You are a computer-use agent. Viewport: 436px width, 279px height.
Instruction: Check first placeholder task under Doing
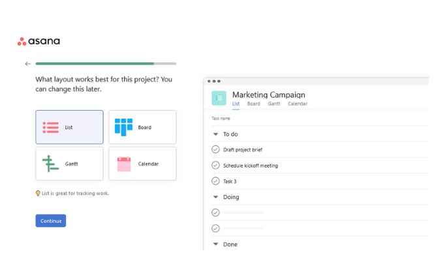pos(215,213)
